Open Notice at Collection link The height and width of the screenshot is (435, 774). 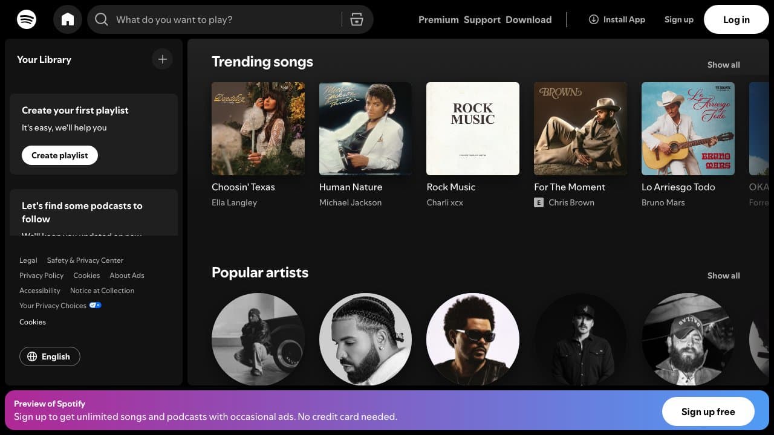pyautogui.click(x=102, y=291)
